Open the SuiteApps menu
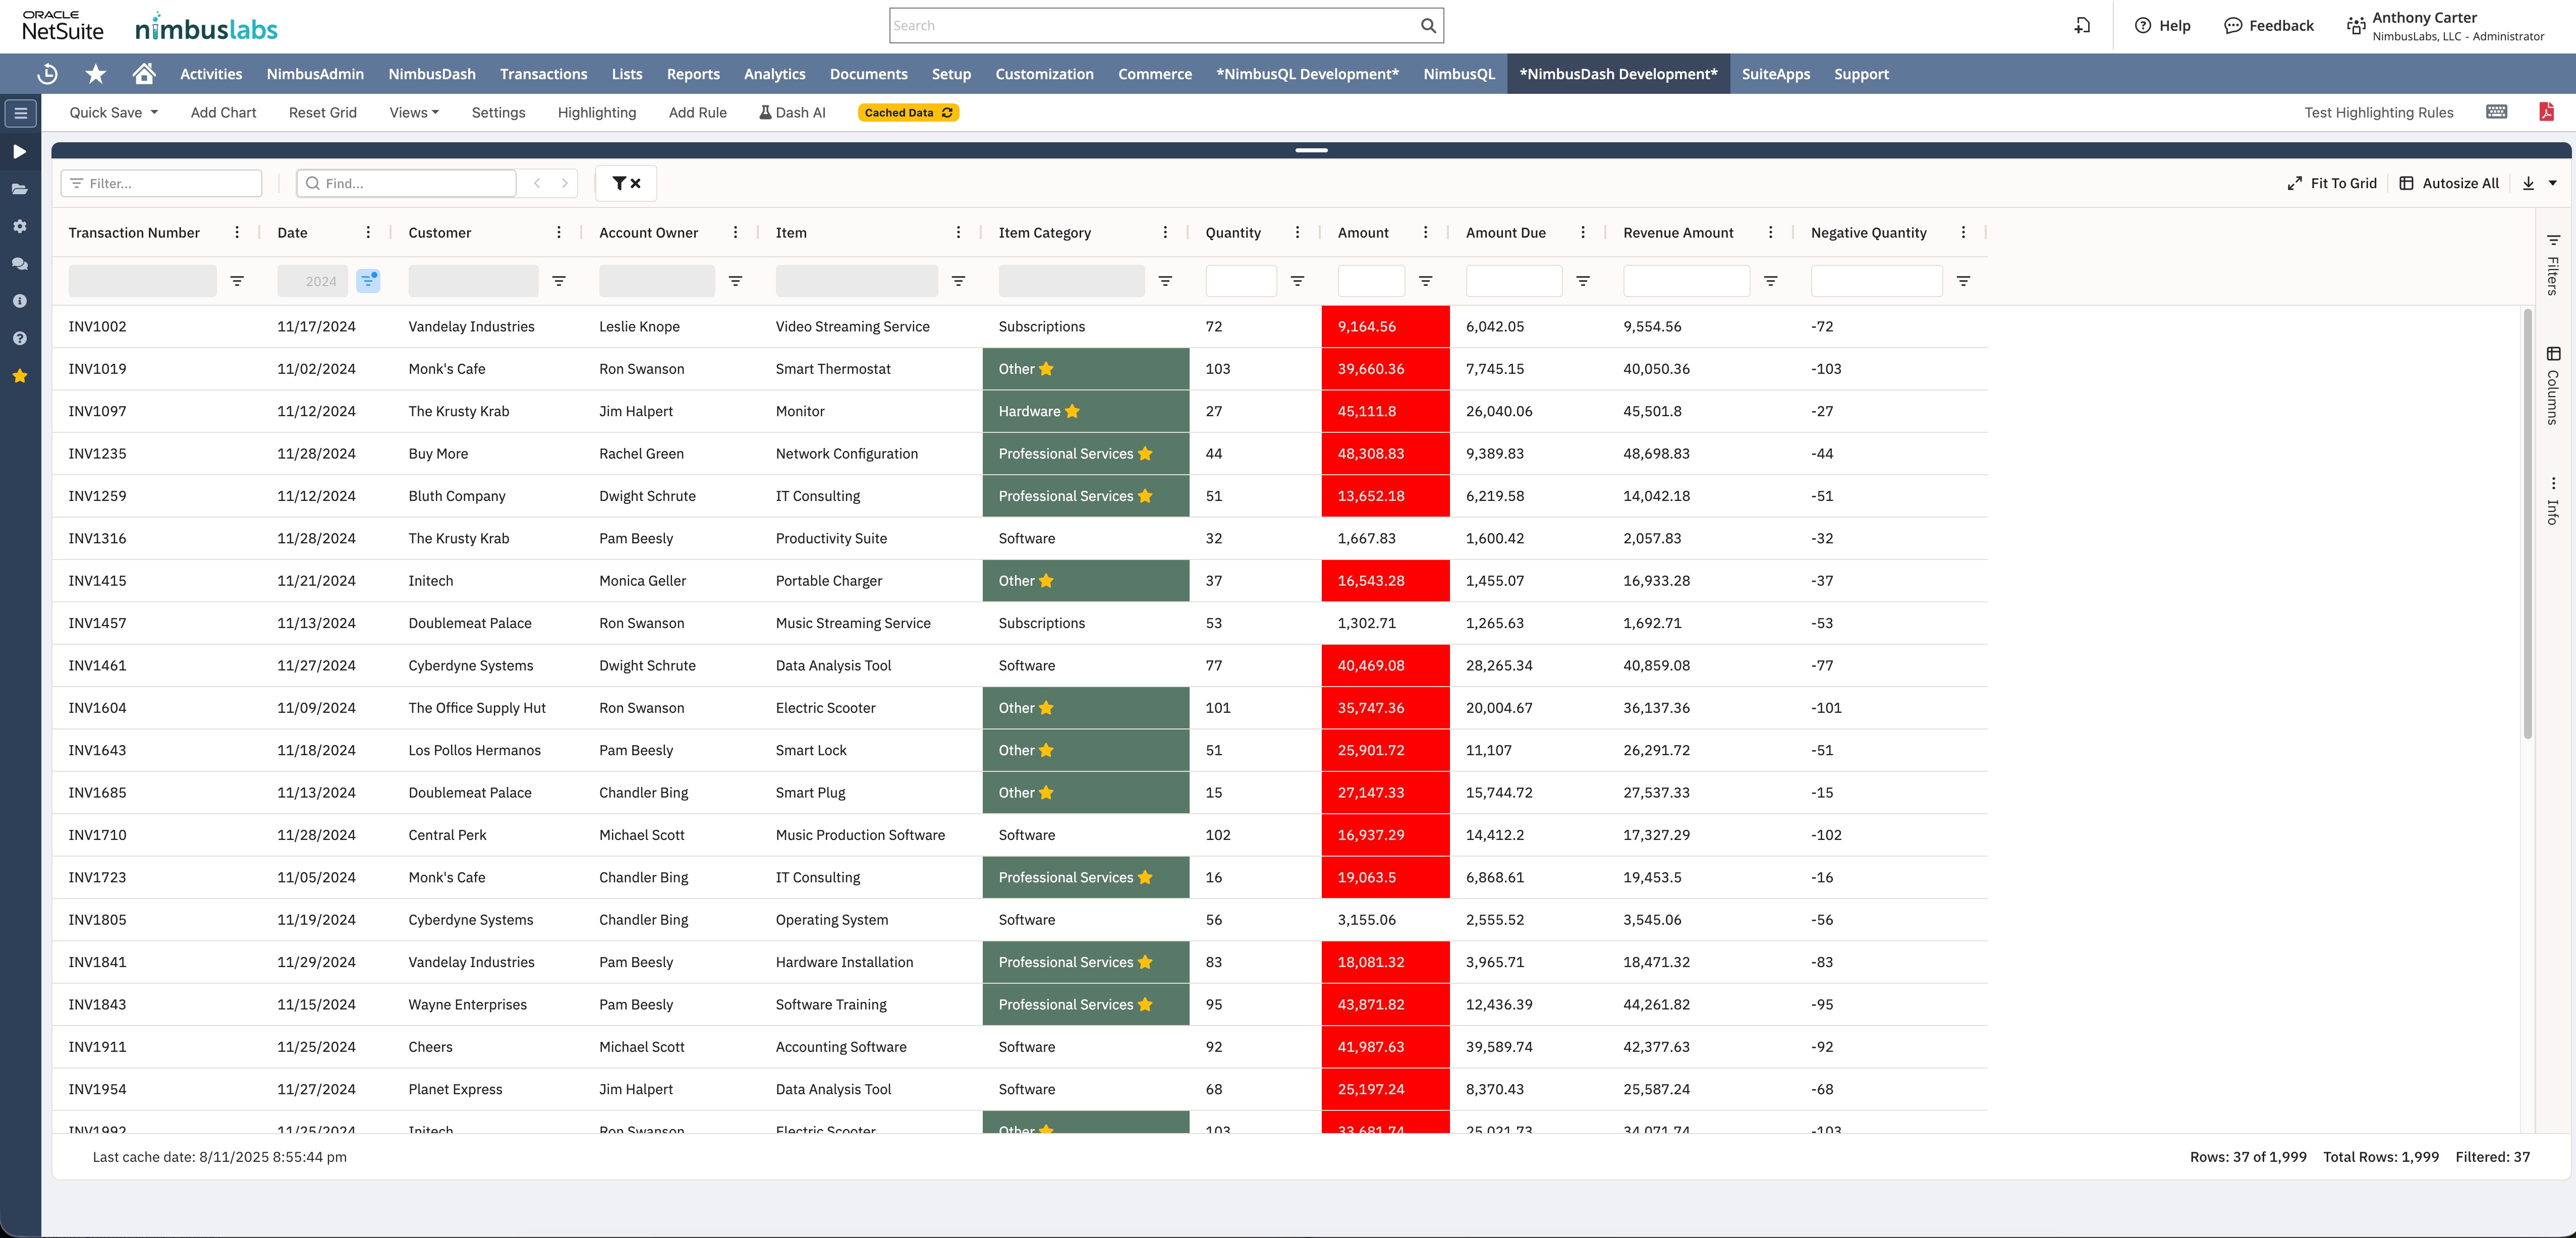This screenshot has width=2576, height=1238. [x=1775, y=74]
